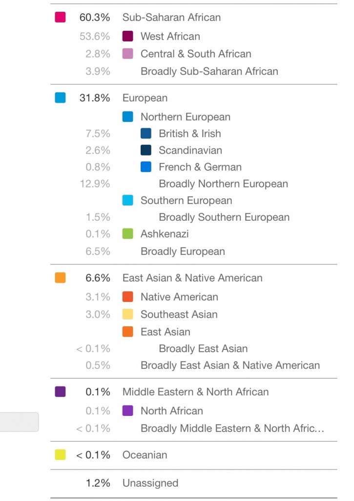Viewport: 354px width, 501px height.
Task: Select the British & Irish swatch
Action: pyautogui.click(x=146, y=134)
